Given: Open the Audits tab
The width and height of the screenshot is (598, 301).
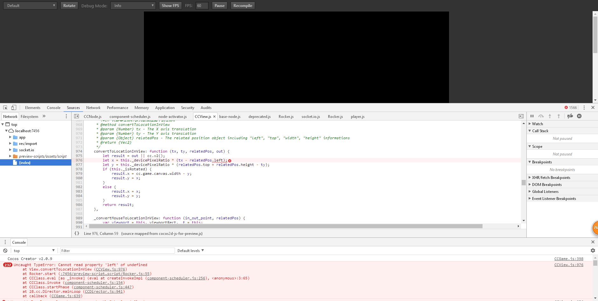Looking at the screenshot, I should [x=206, y=108].
